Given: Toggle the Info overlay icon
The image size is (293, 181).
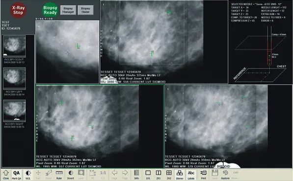Looking at the screenshot, I should point(136,175).
